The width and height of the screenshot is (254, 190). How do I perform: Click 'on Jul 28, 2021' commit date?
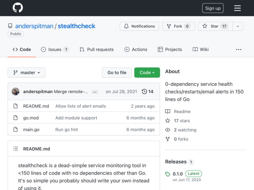coord(121,91)
